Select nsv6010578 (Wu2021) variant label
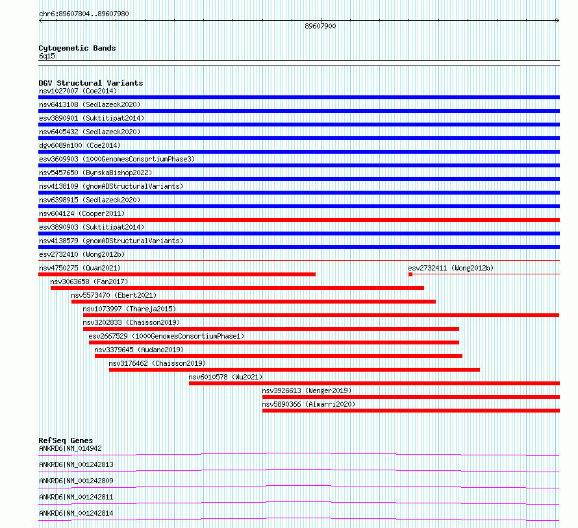 225,377
